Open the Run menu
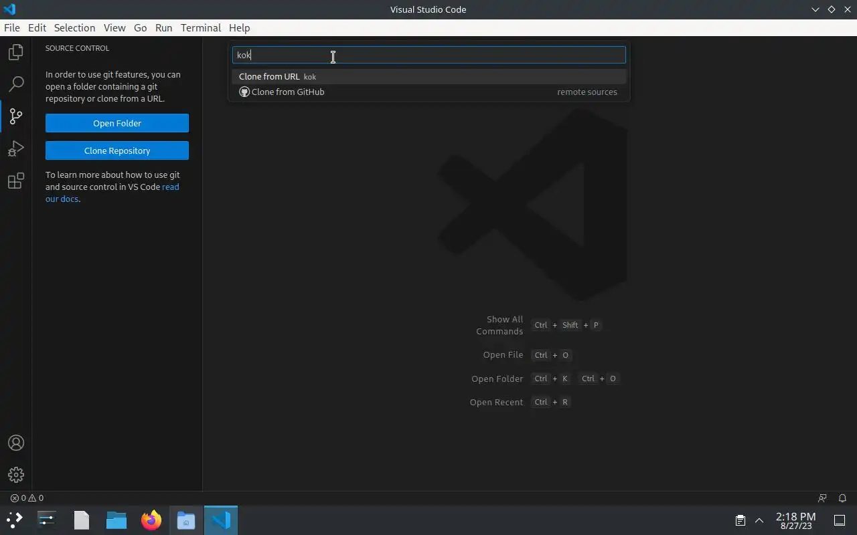 (x=163, y=27)
